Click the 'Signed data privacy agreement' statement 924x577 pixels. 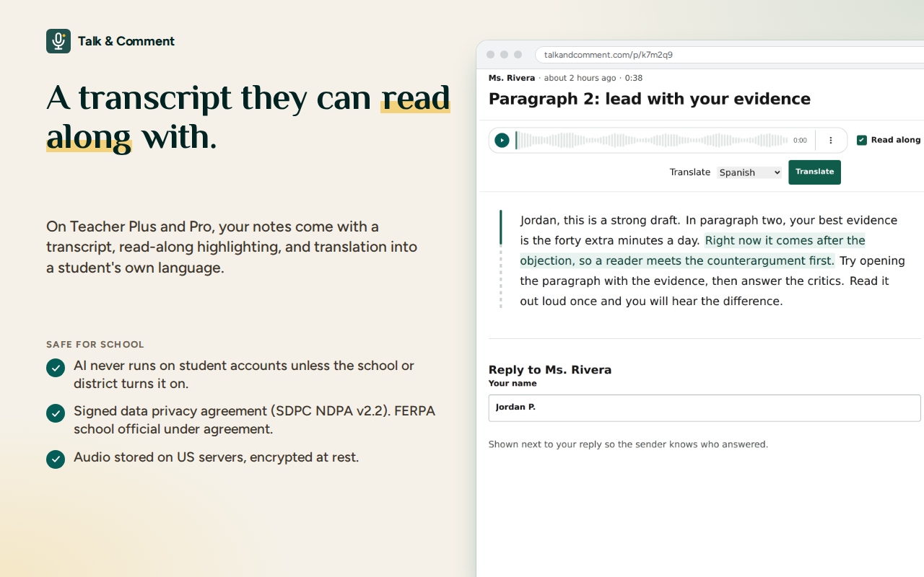coord(254,420)
